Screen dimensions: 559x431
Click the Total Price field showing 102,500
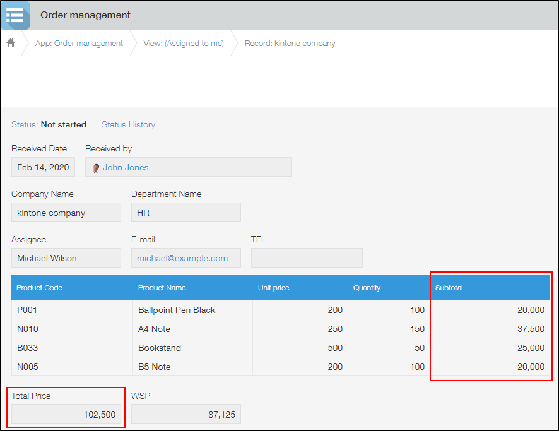tap(66, 415)
